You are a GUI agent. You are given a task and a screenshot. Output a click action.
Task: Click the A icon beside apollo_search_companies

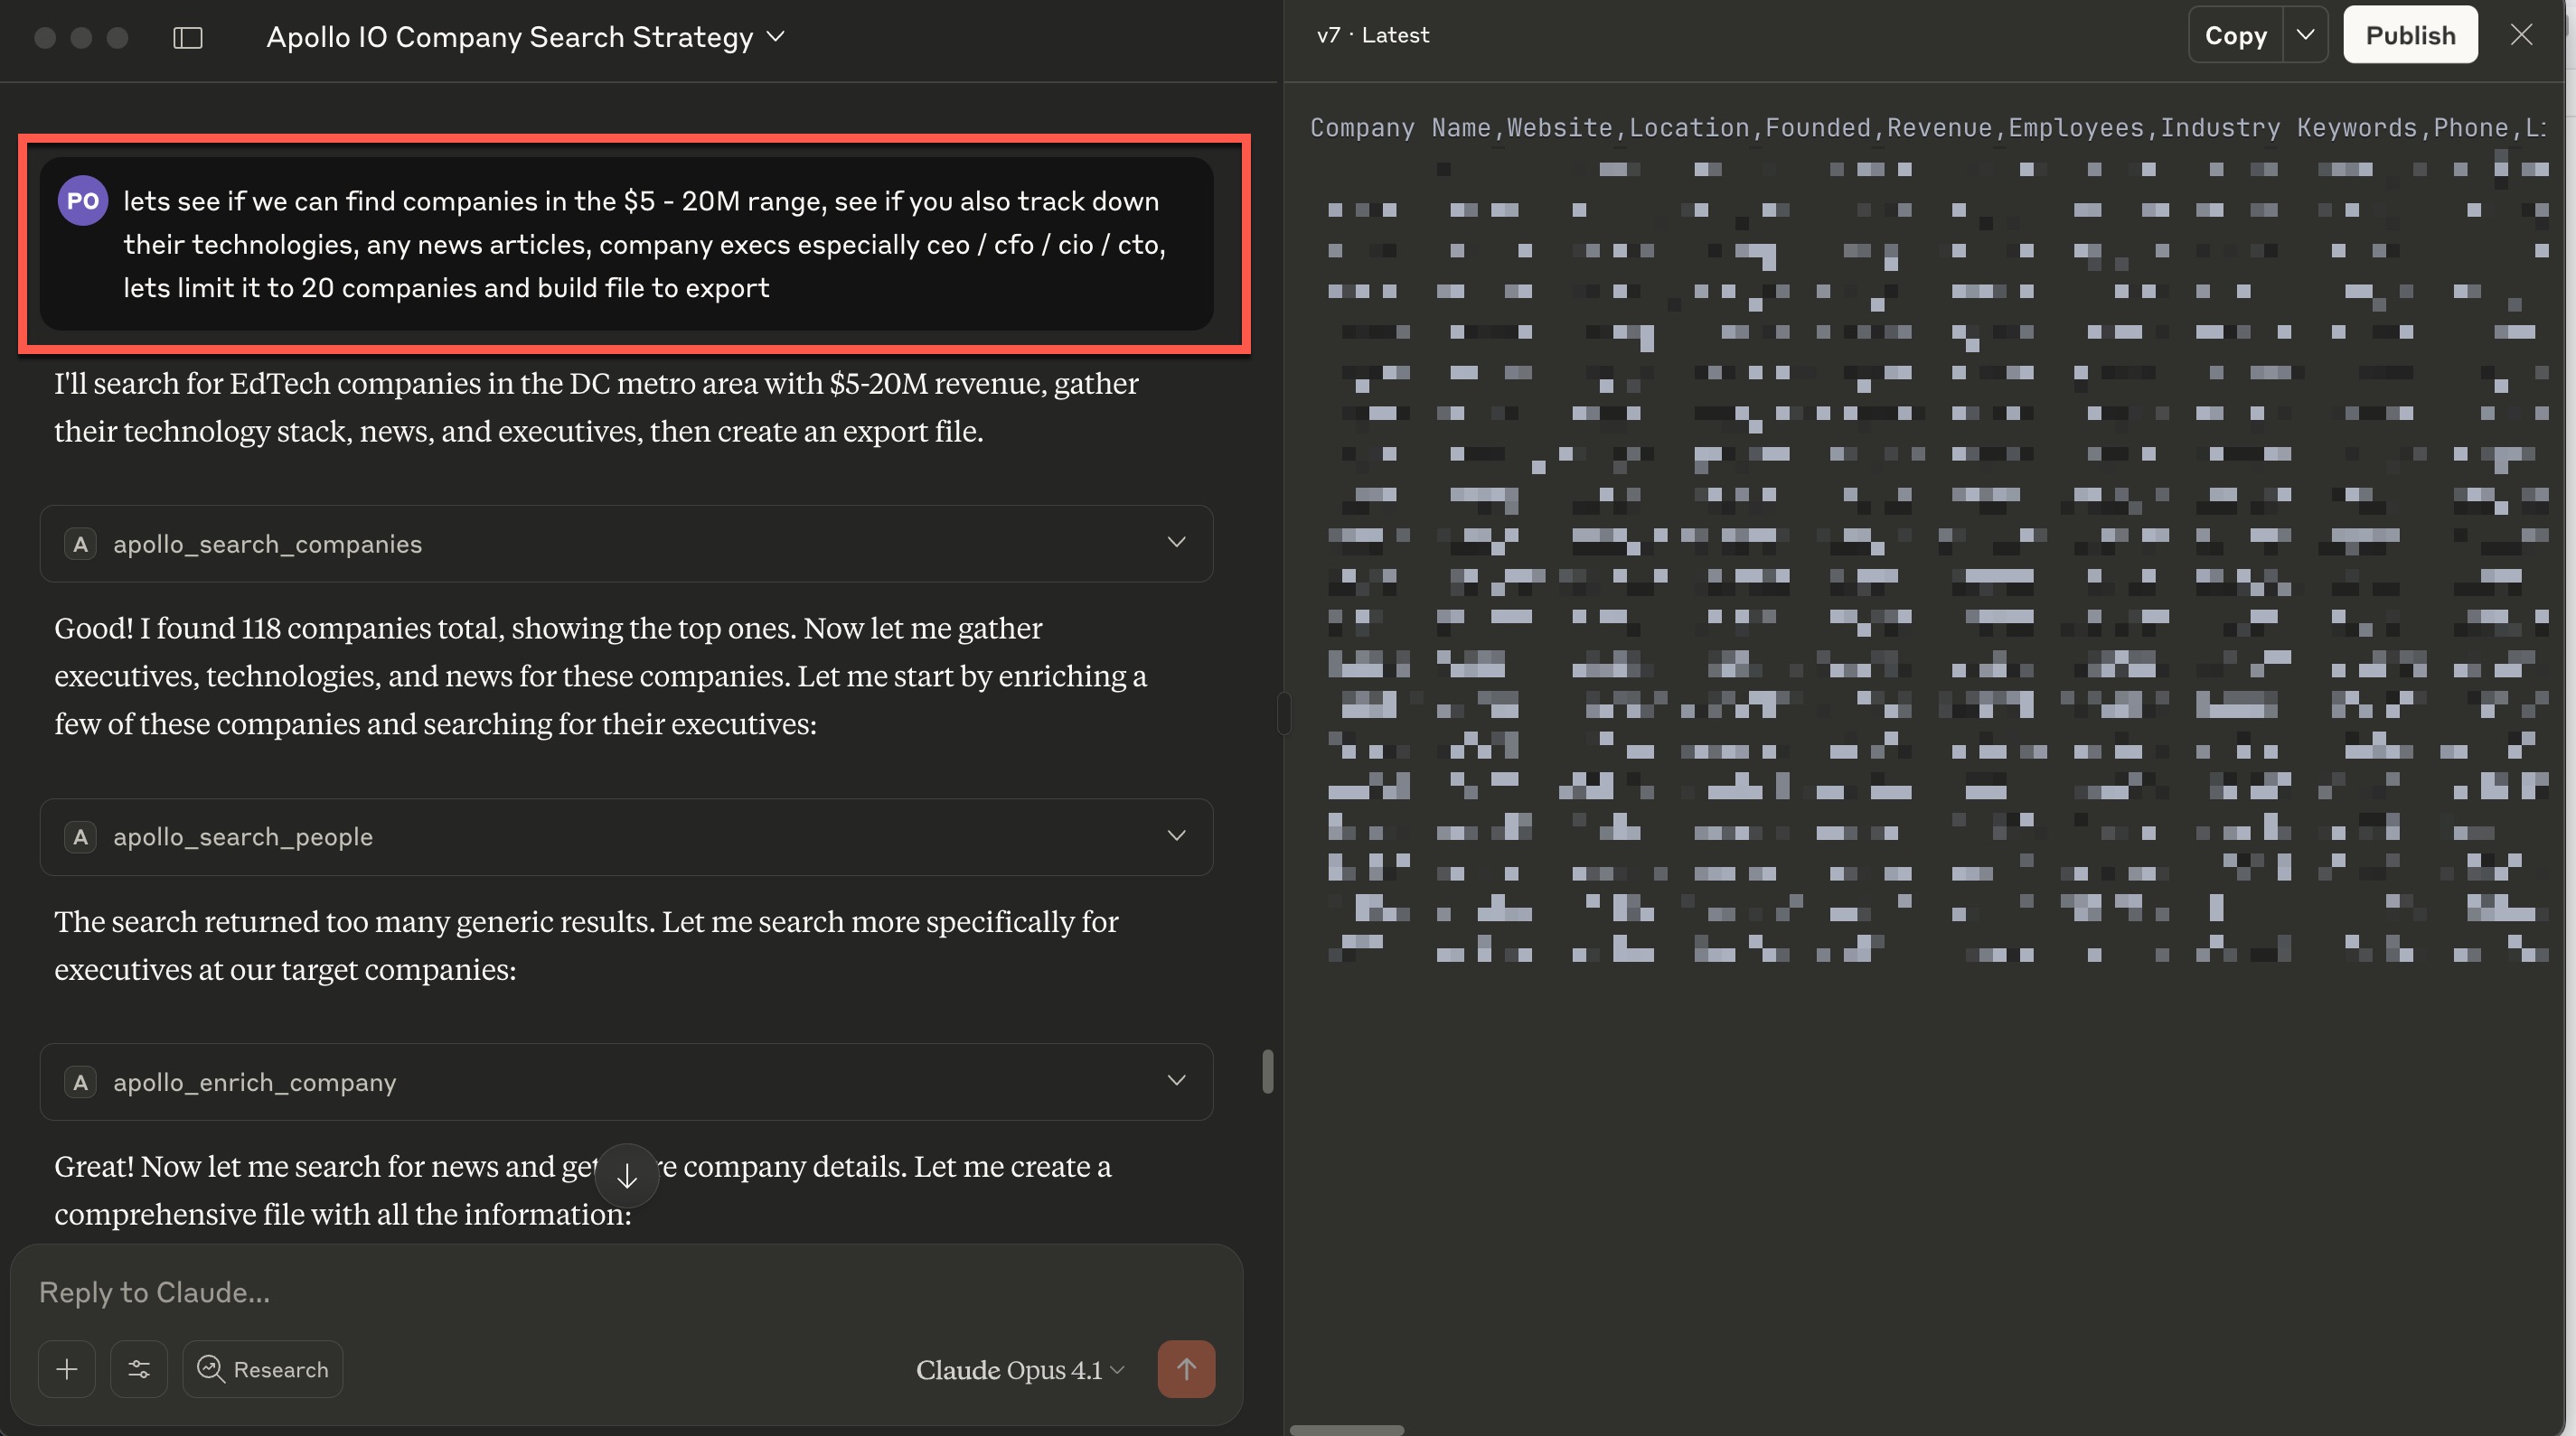coord(80,544)
